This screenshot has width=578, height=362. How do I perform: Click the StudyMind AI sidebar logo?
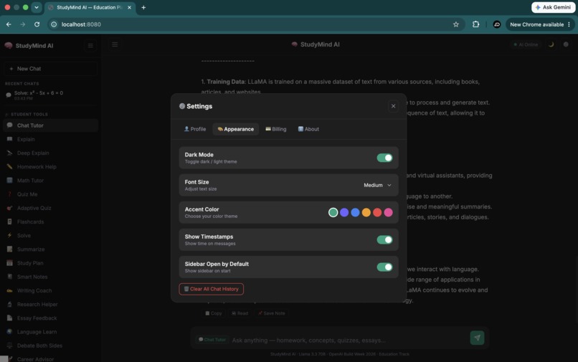coord(29,46)
